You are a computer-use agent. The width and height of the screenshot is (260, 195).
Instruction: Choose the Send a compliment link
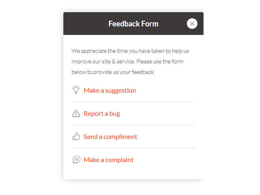[x=110, y=137]
